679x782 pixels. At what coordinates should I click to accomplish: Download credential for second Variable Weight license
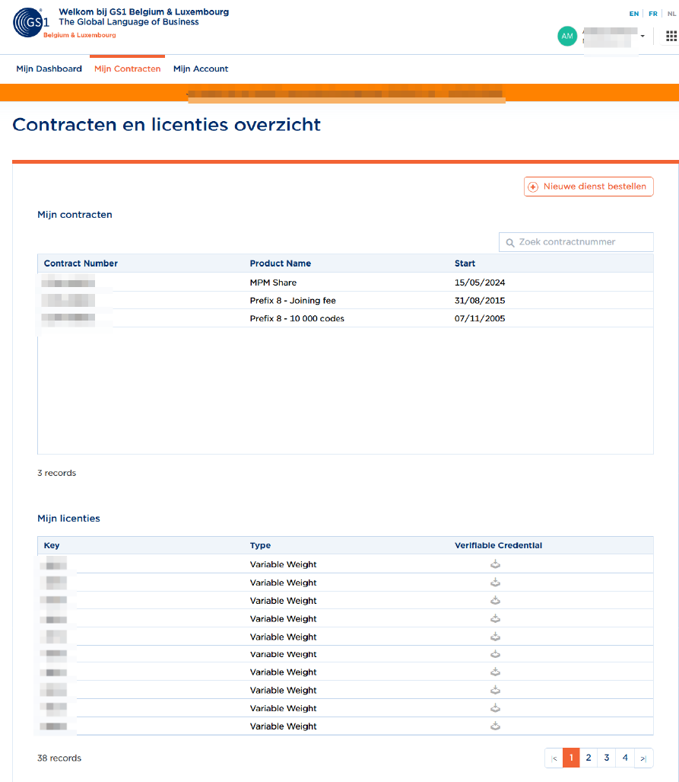coord(495,582)
